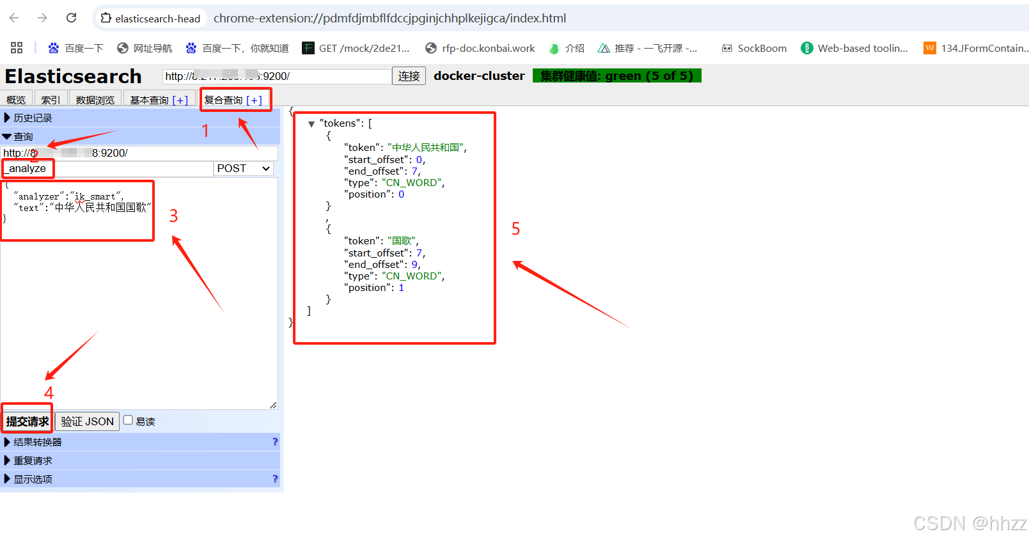
Task: Add a new 复合查询 tab with [+]
Action: 254,100
